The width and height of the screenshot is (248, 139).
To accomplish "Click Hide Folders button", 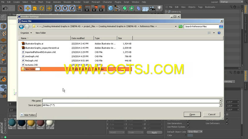I will point(28,115).
